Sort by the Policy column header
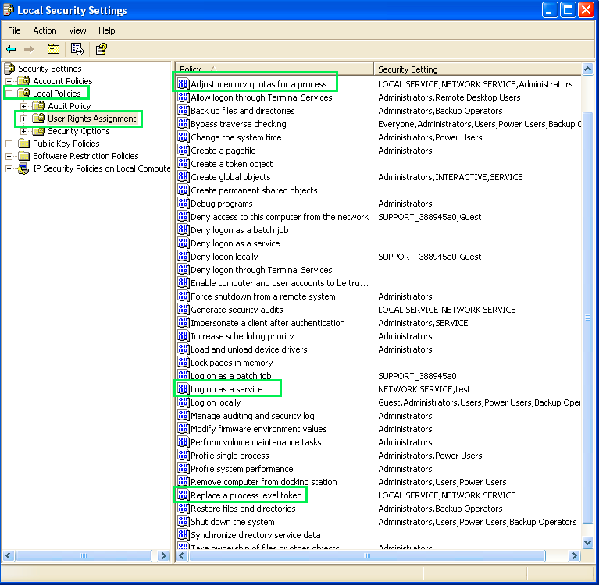The image size is (599, 585). (274, 69)
